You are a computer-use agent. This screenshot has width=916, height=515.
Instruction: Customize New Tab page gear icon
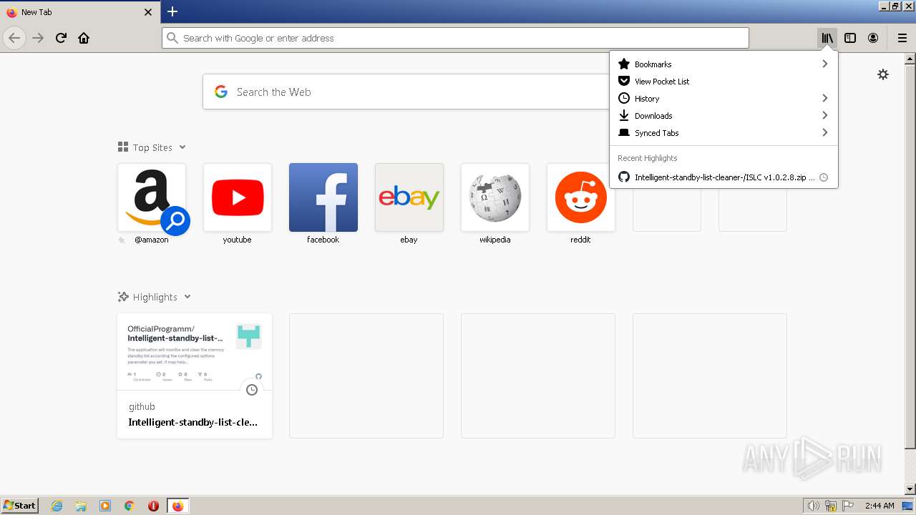pyautogui.click(x=883, y=74)
